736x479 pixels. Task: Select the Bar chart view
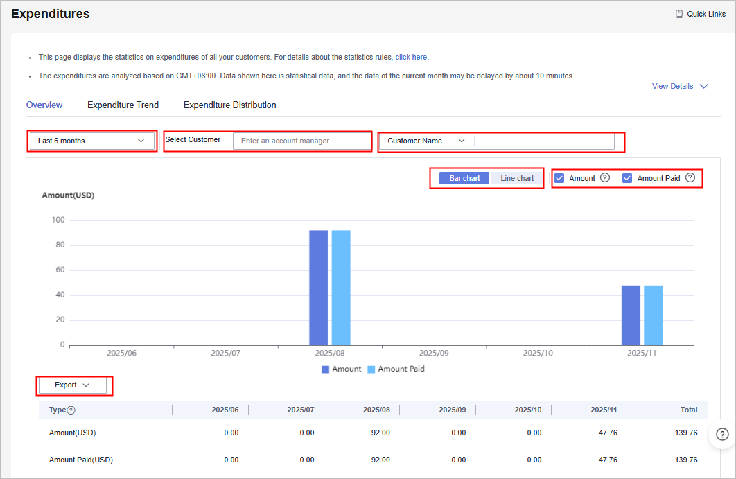[x=464, y=178]
